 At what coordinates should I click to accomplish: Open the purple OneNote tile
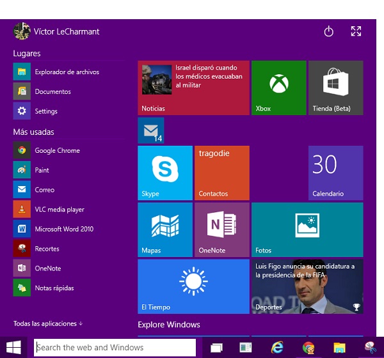[x=222, y=230]
